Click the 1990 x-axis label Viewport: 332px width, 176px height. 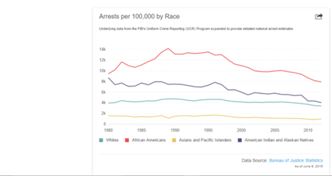pos(175,130)
